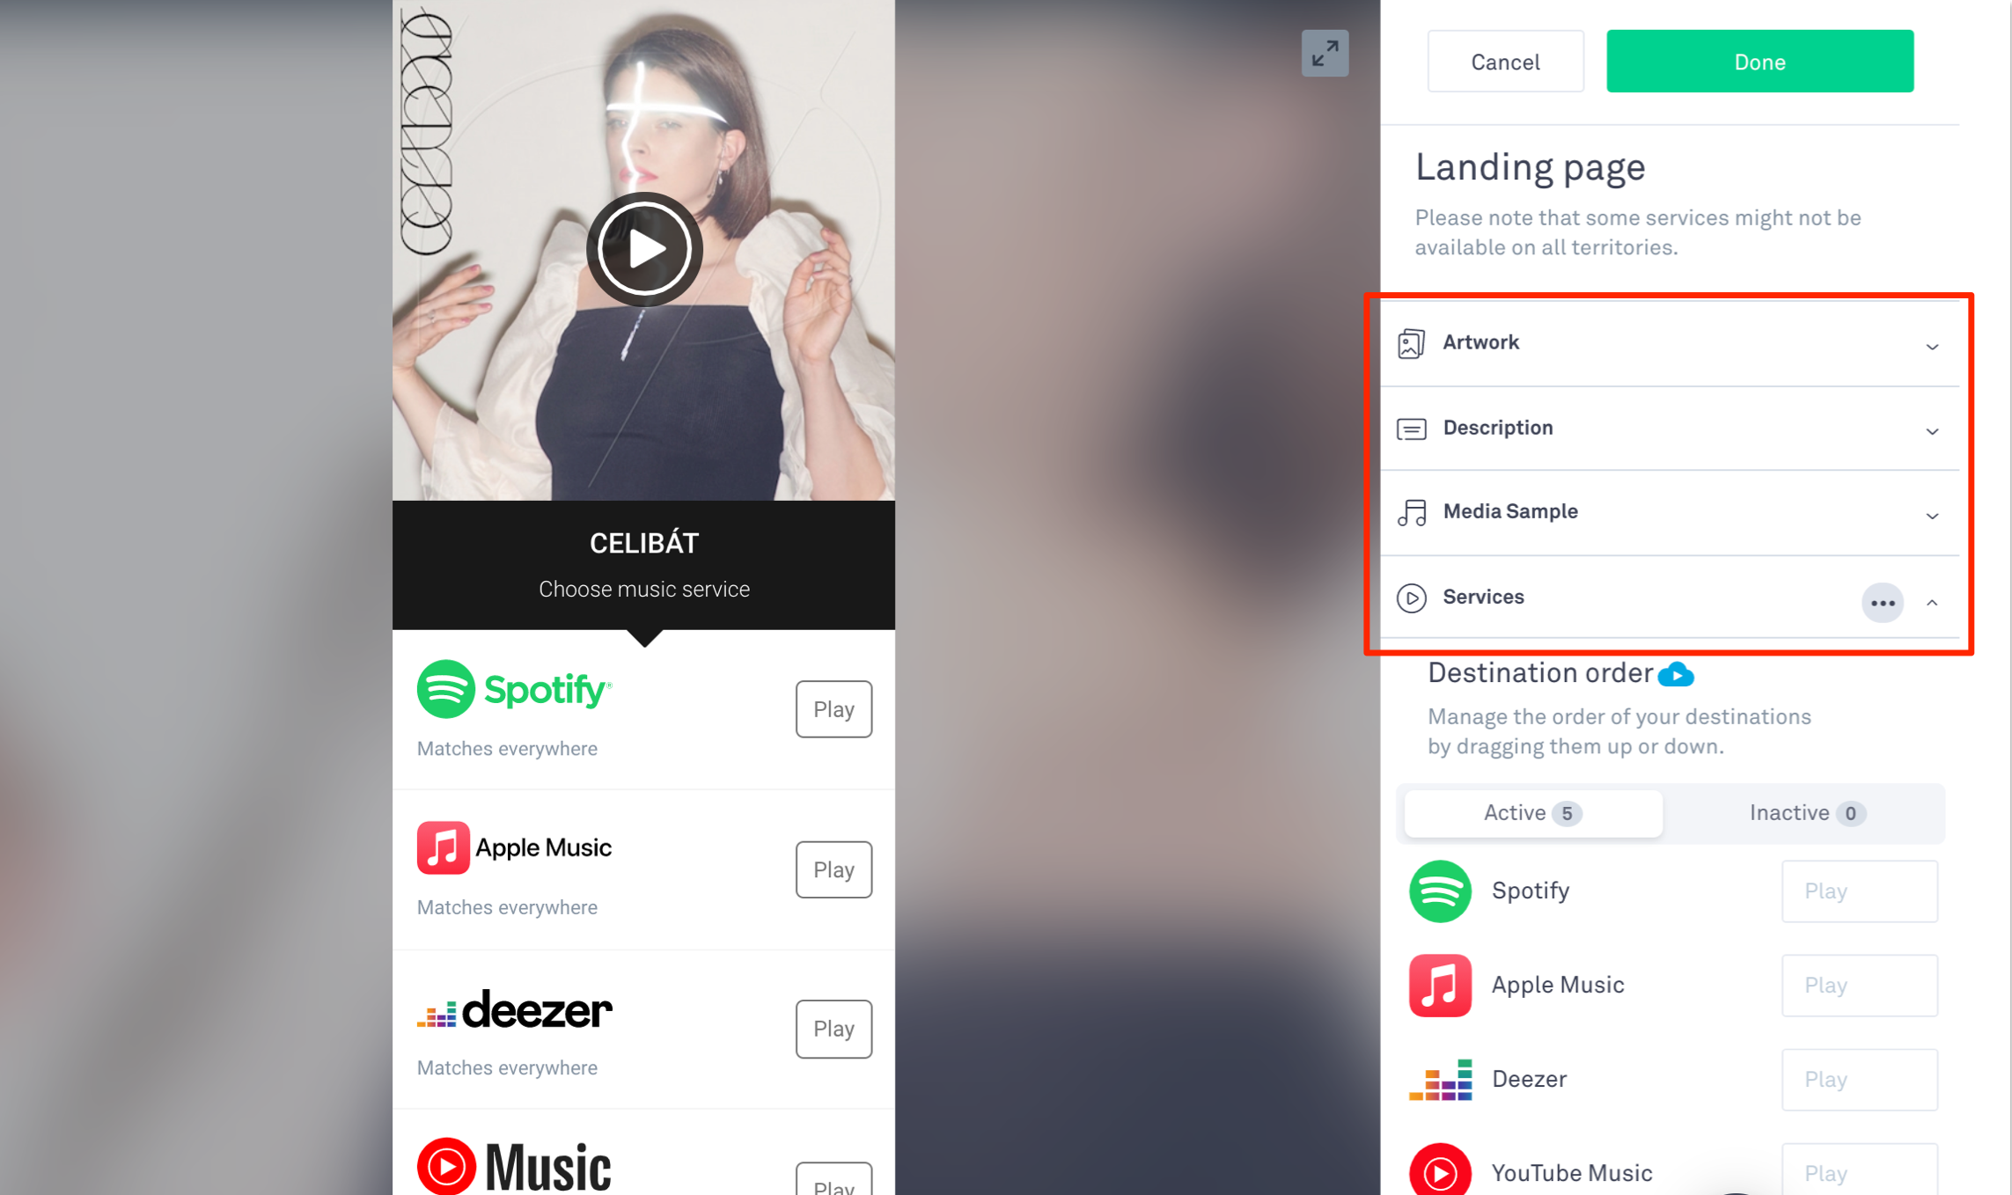Click the Apple Music icon in destination order
Viewport: 2012px width, 1195px height.
[1442, 985]
